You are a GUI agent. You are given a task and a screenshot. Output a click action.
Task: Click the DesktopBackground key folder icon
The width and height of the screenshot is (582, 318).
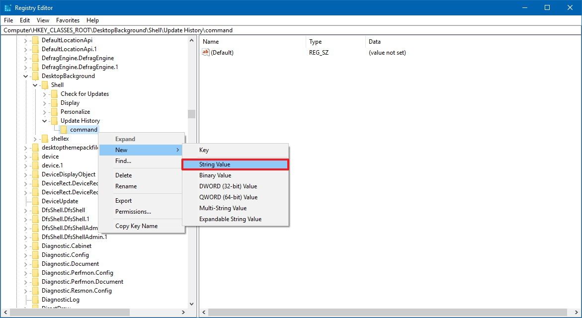36,76
